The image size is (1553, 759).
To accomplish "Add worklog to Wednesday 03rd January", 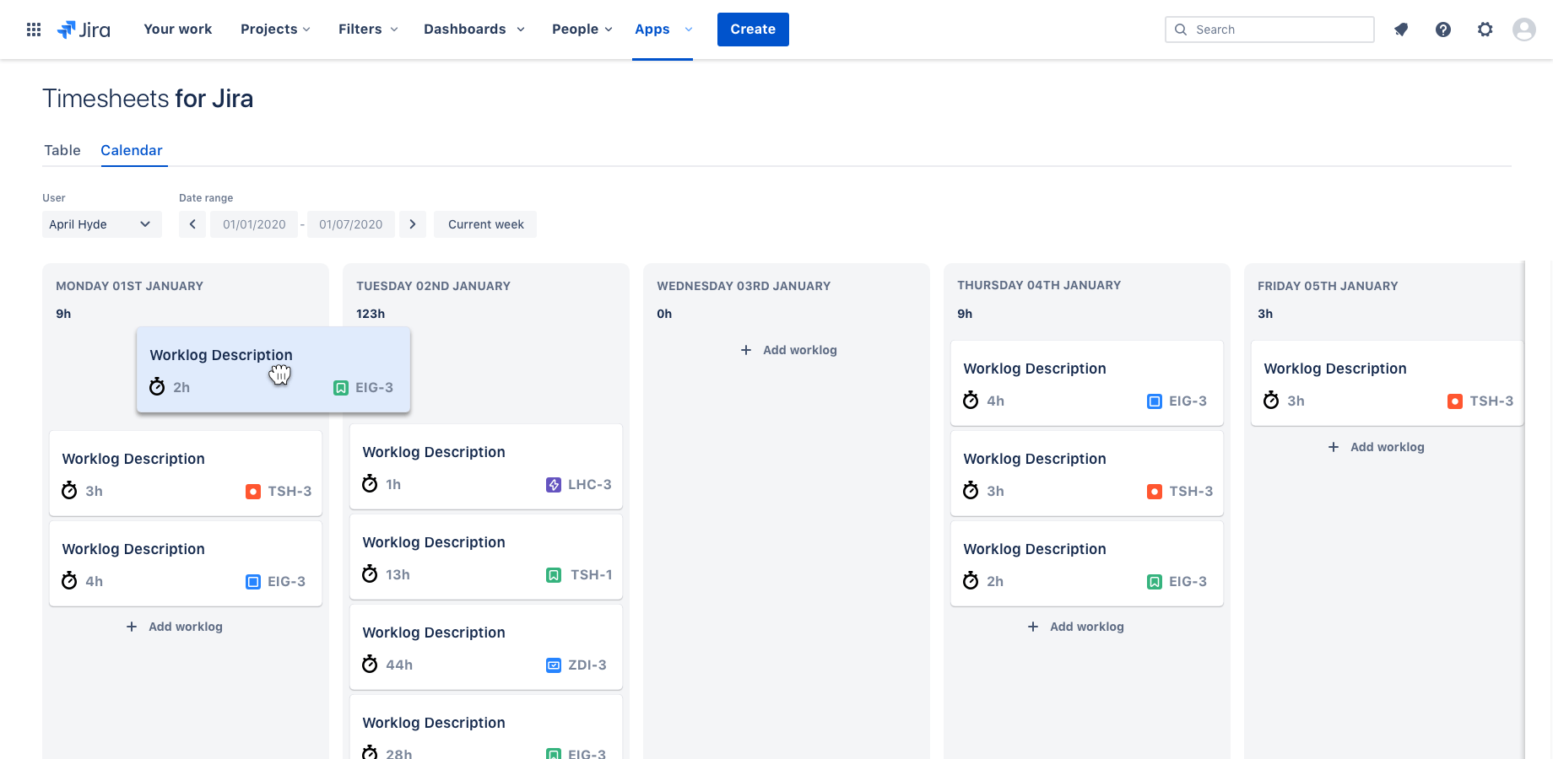I will 789,350.
